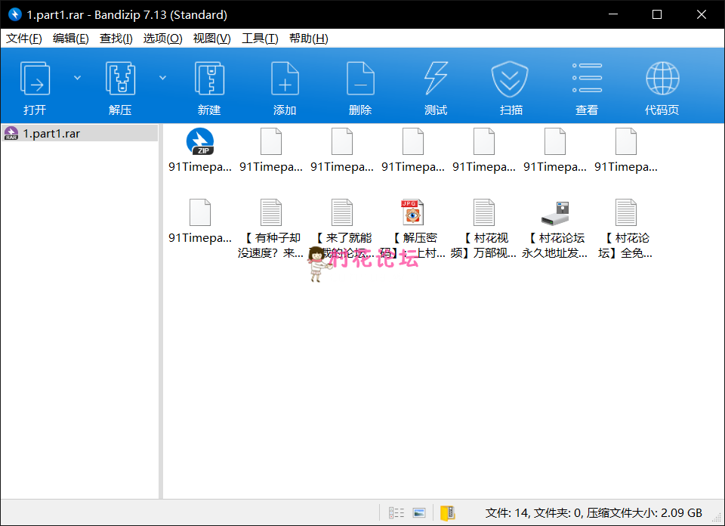725x526 pixels.
Task: Switch to details view in status bar
Action: click(396, 512)
